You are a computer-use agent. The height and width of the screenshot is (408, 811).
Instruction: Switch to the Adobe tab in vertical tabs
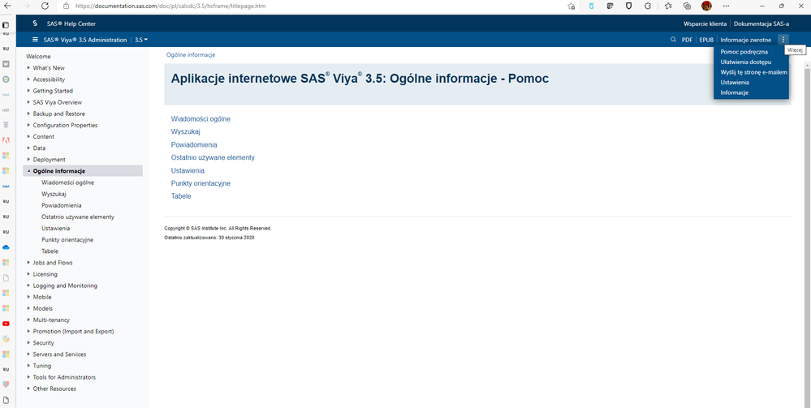point(6,140)
